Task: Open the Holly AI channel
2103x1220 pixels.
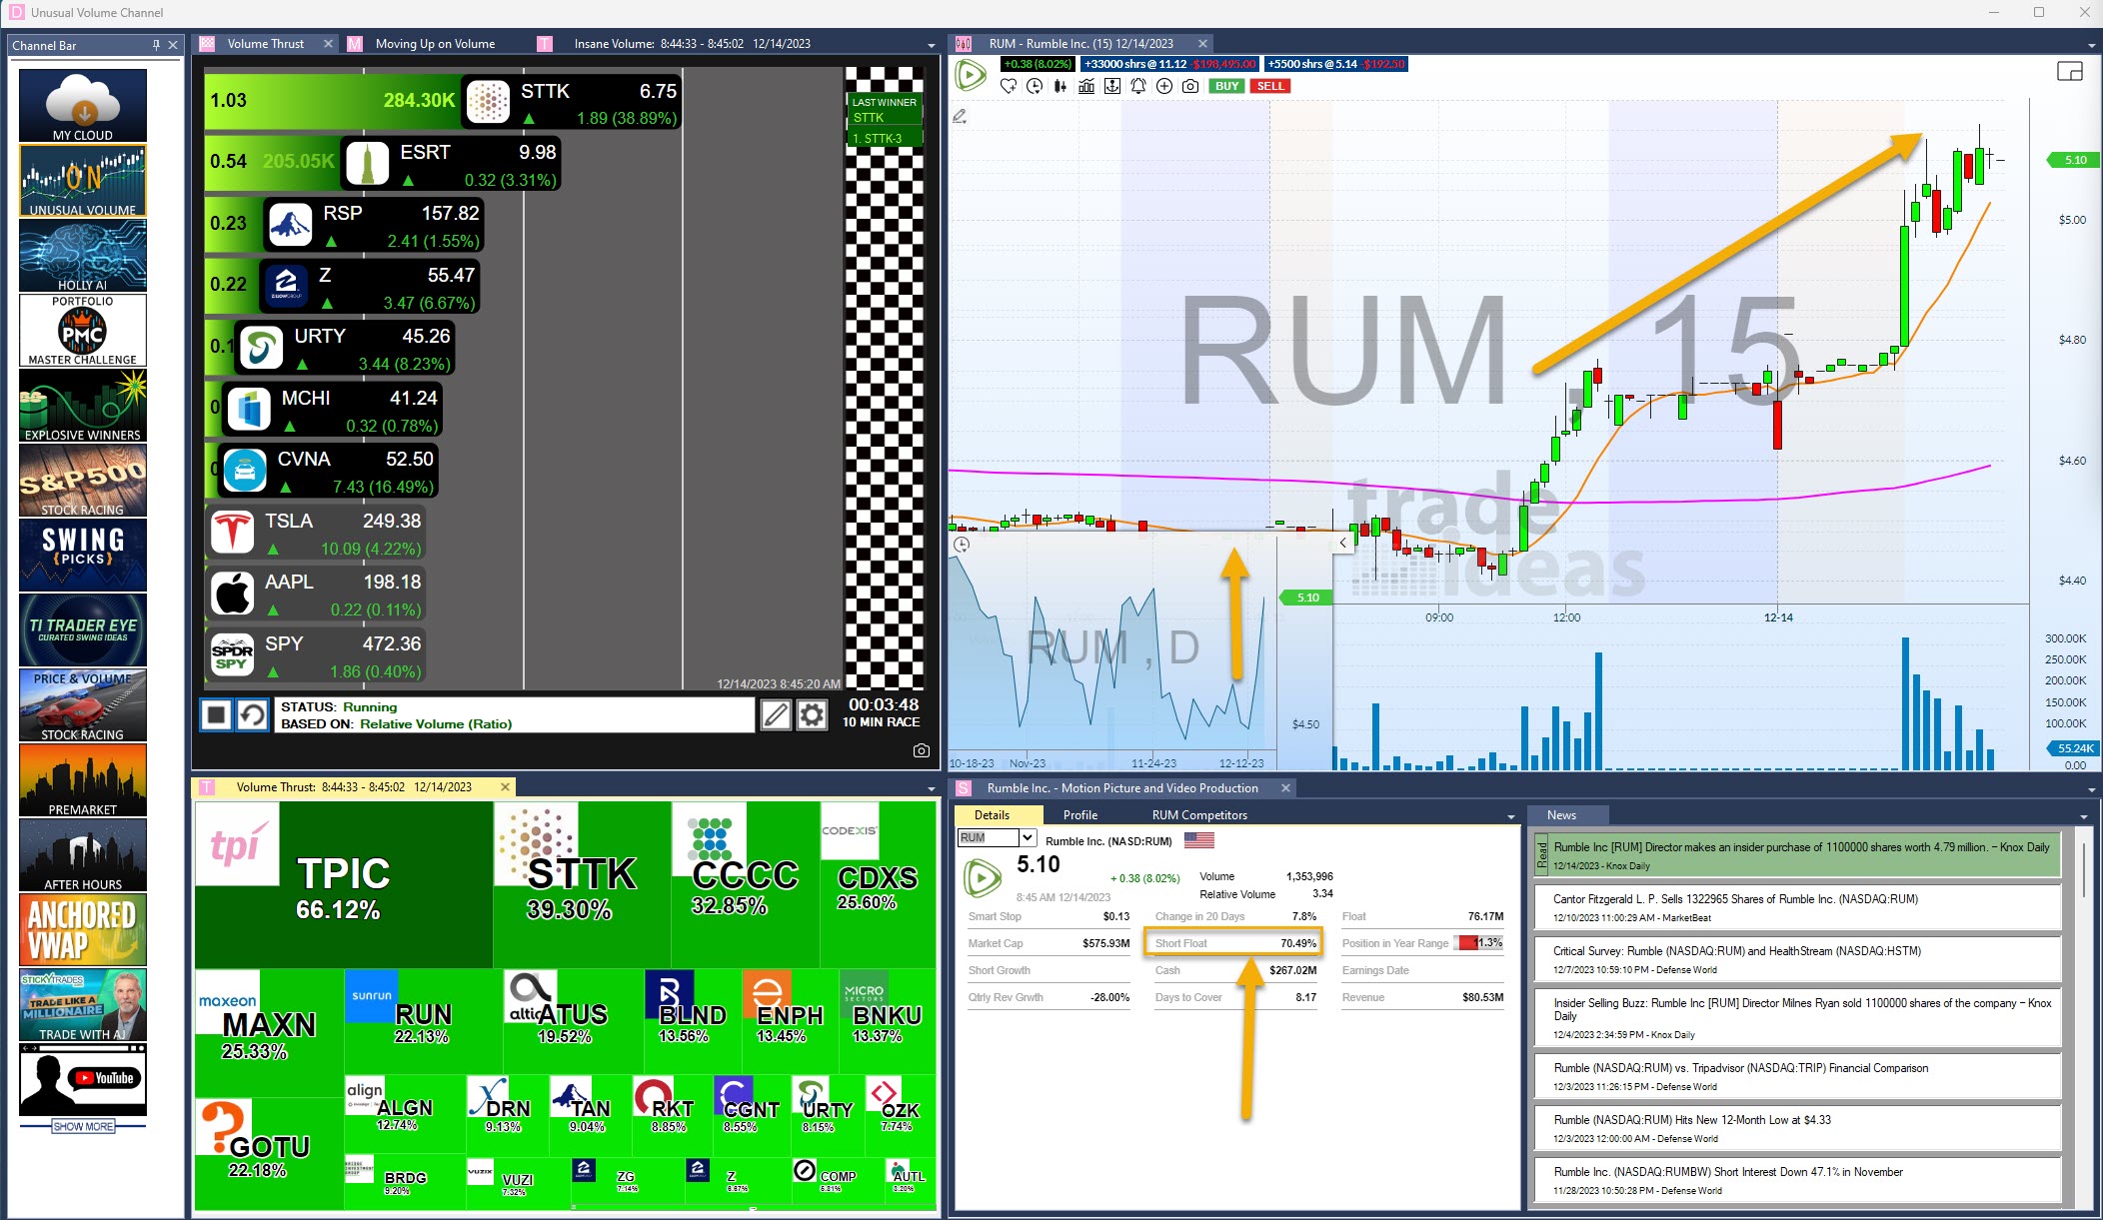Action: coord(83,256)
